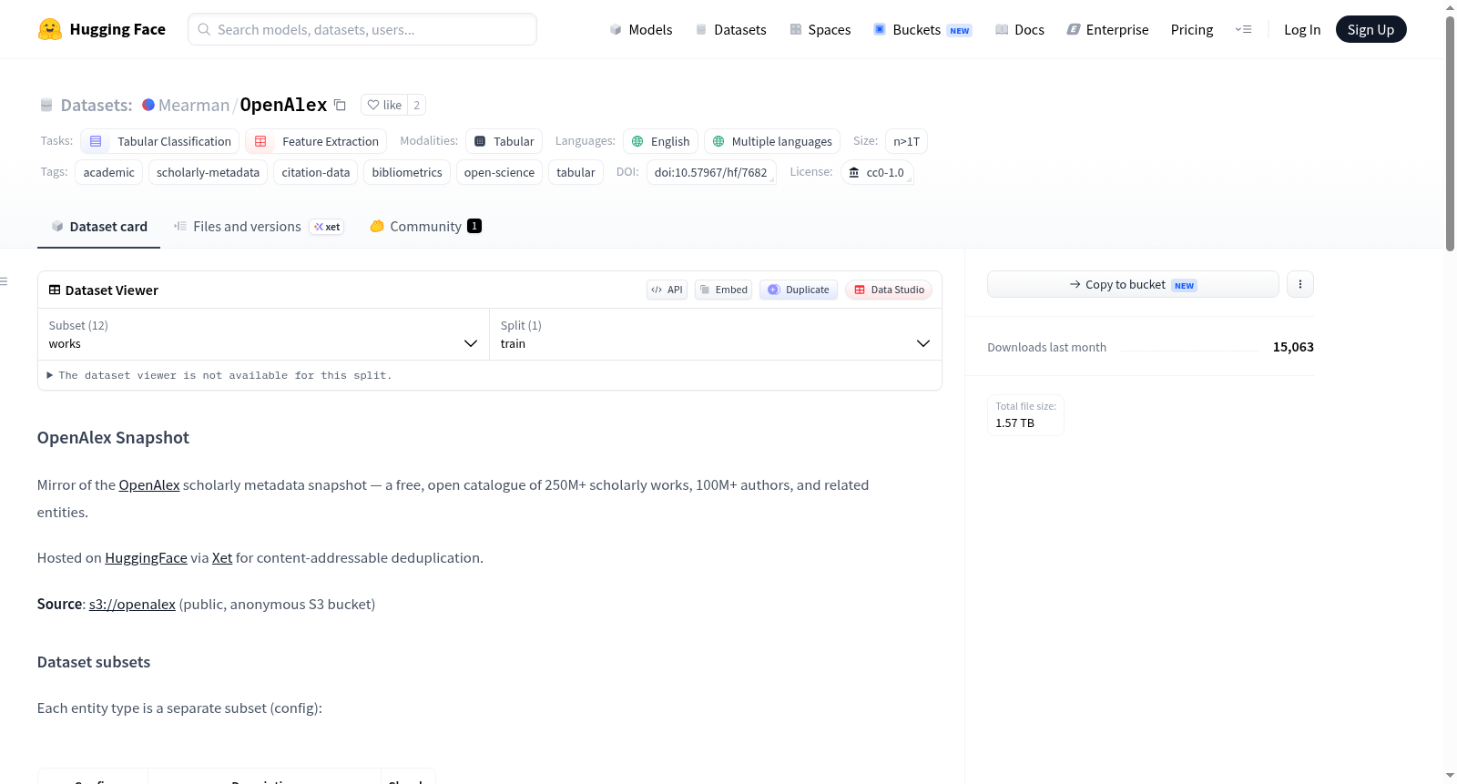This screenshot has height=784, width=1457.
Task: Select the Feature Extraction task tag
Action: (316, 141)
